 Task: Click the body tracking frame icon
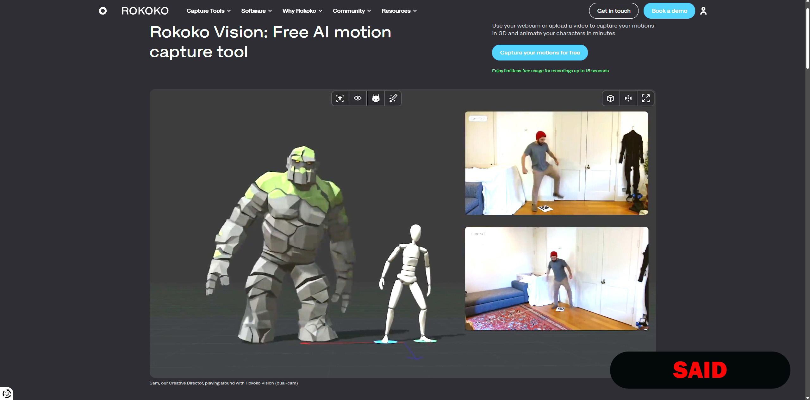coord(340,98)
